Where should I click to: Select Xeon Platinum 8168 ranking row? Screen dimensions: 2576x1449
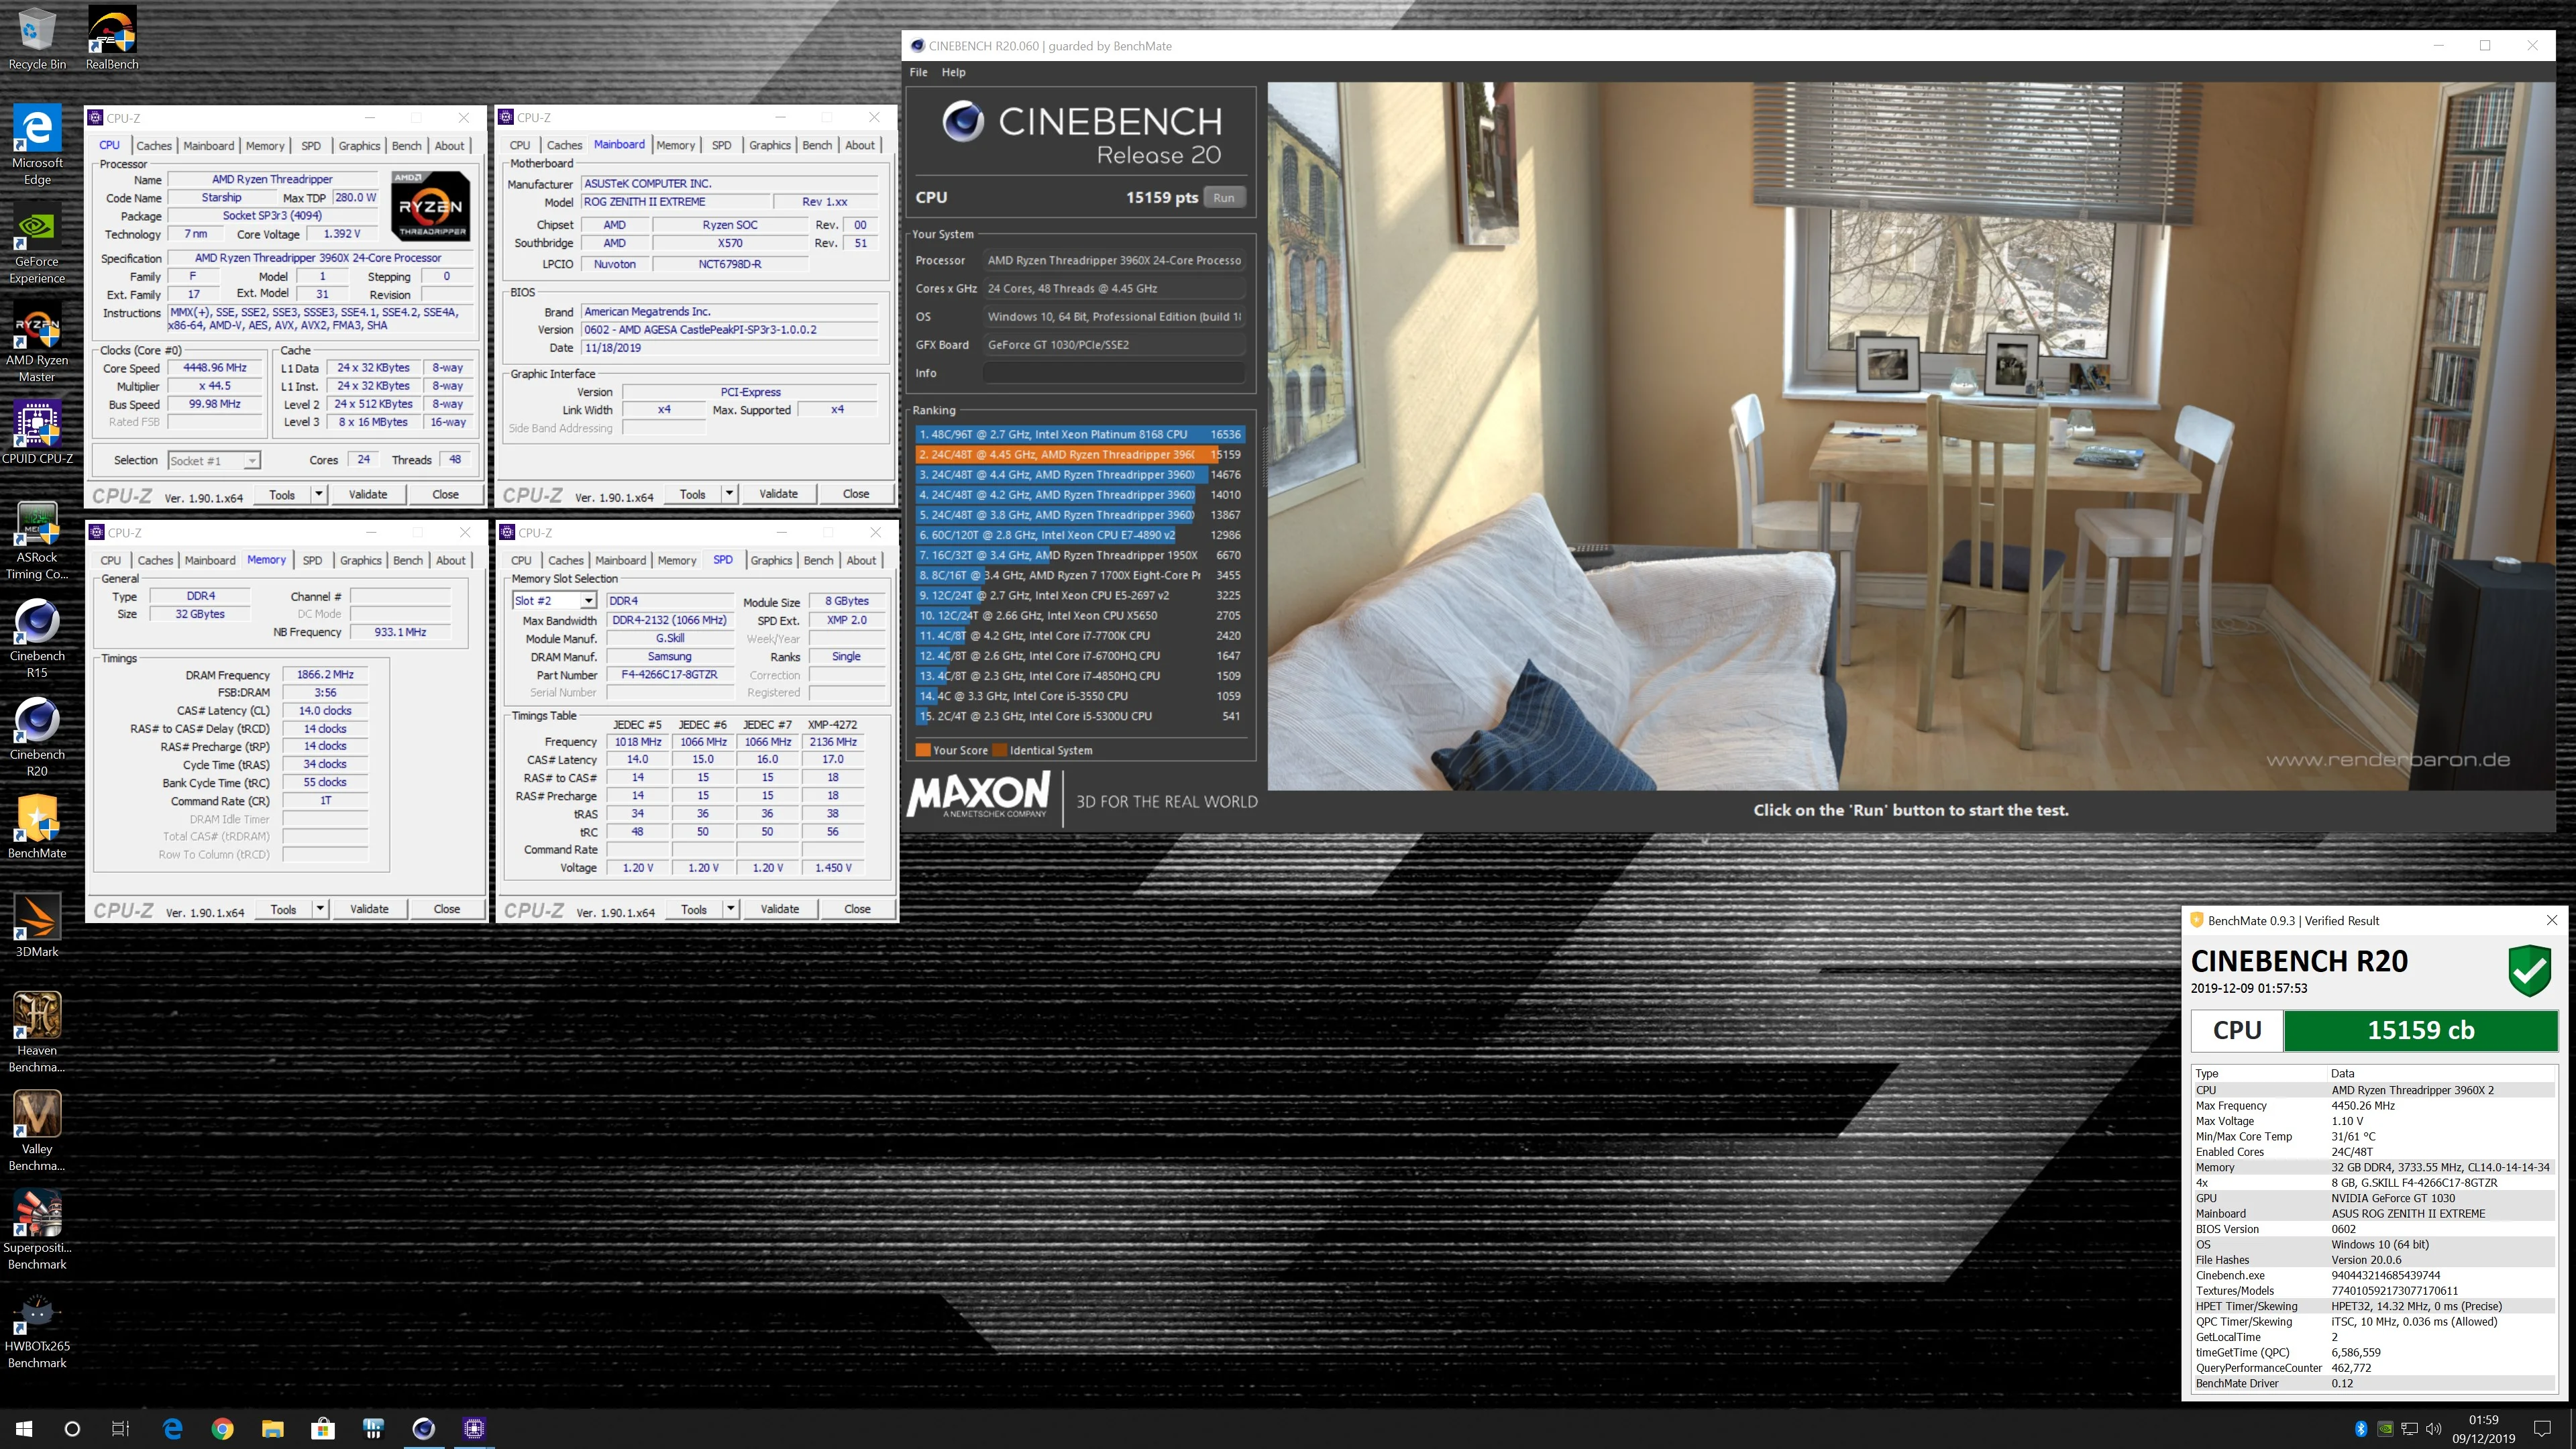pyautogui.click(x=1080, y=435)
